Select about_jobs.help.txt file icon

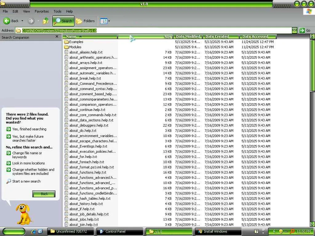(66, 219)
